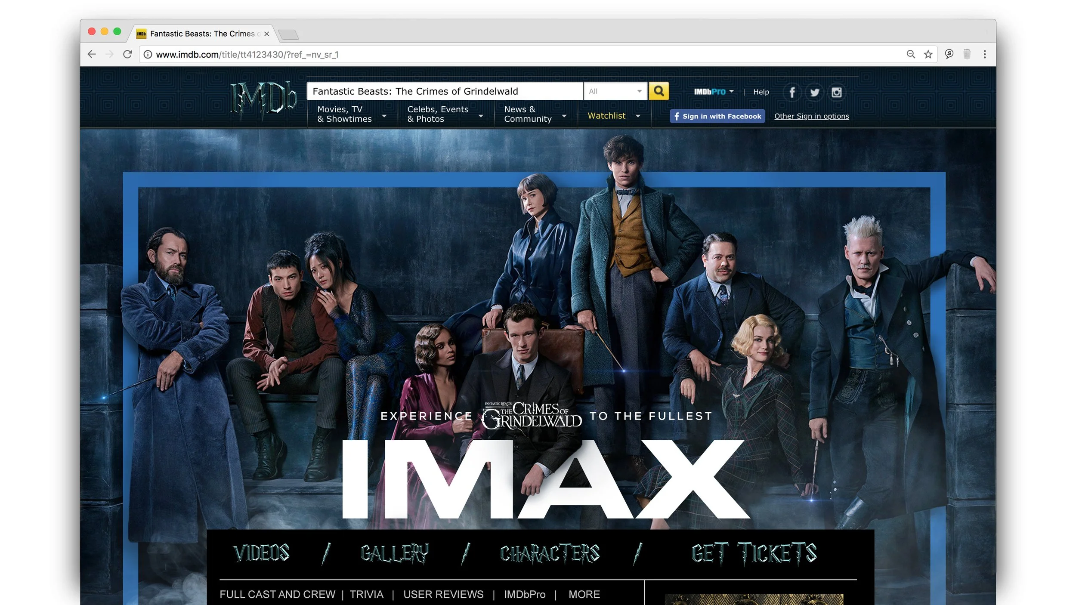Open a new browser tab
Screen dimensions: 1076x605
tap(288, 34)
